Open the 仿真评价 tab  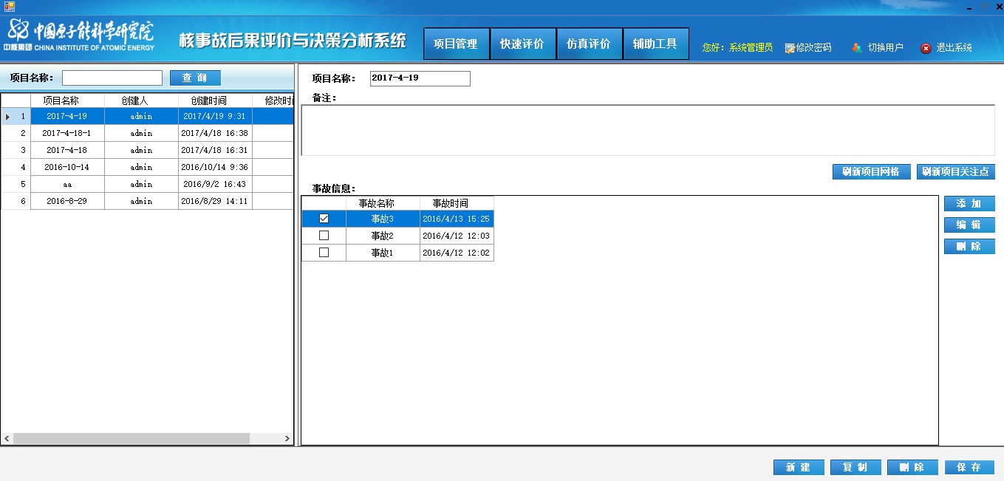589,44
